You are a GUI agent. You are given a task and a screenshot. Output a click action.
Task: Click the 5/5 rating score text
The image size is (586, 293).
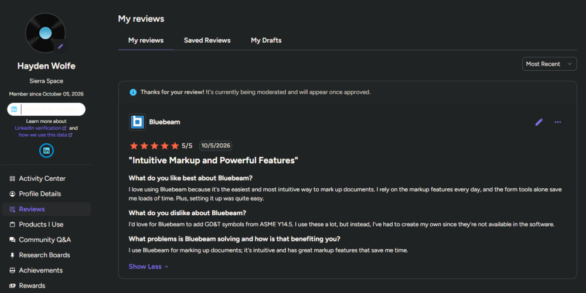tap(187, 146)
